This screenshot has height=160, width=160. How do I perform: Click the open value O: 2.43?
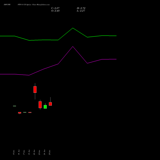tap(55, 11)
